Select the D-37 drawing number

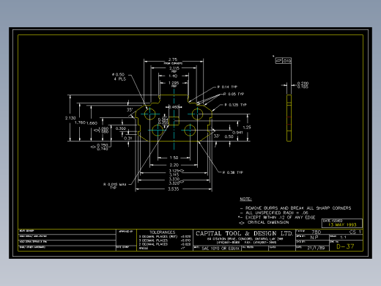tap(345, 246)
